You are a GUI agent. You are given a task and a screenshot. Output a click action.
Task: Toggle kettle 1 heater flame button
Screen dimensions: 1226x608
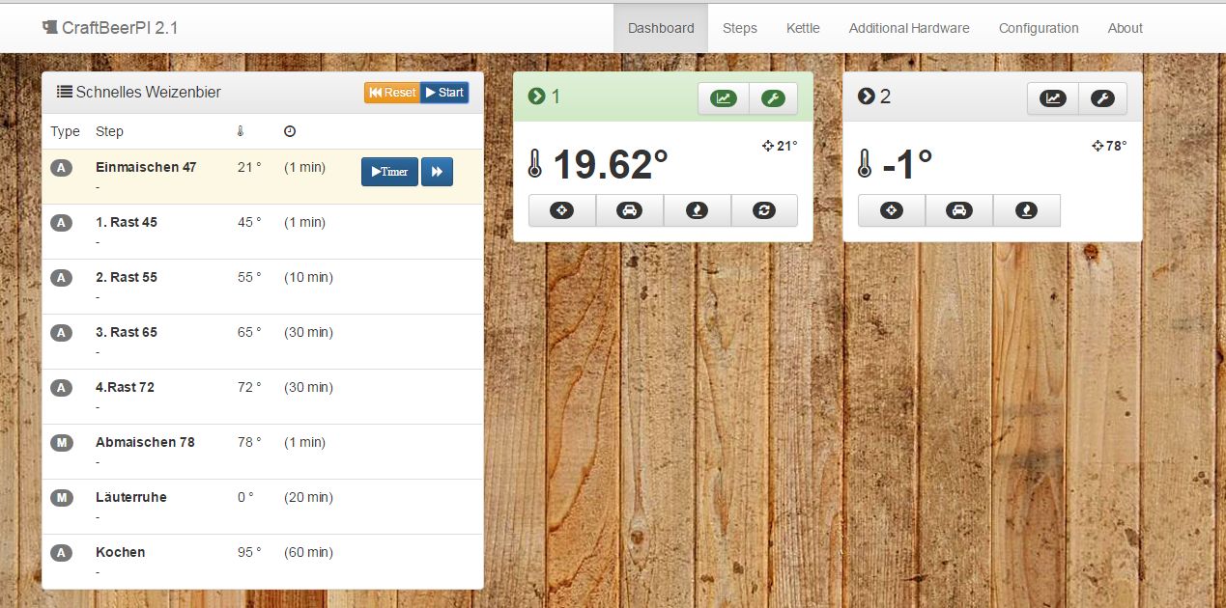[x=697, y=210]
